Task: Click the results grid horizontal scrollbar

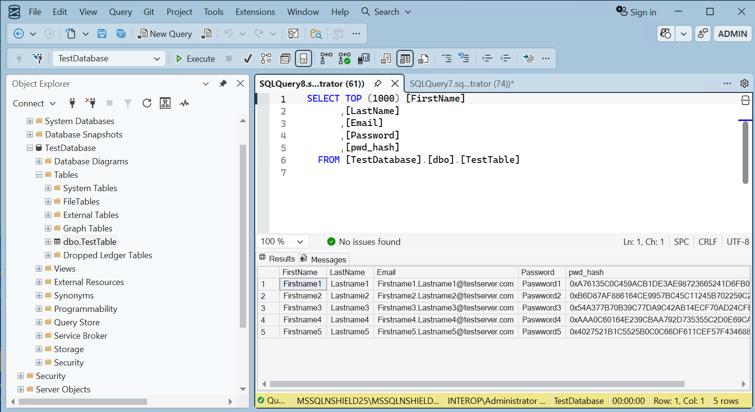Action: tap(477, 384)
